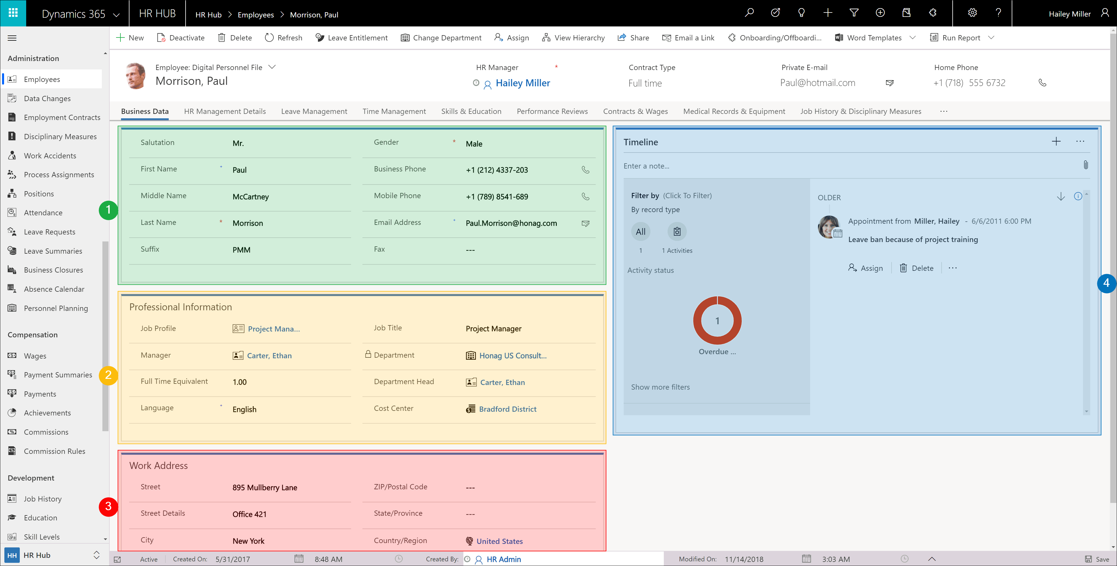The width and height of the screenshot is (1117, 566).
Task: Click Paul Morrison's profile photo
Action: [x=136, y=76]
